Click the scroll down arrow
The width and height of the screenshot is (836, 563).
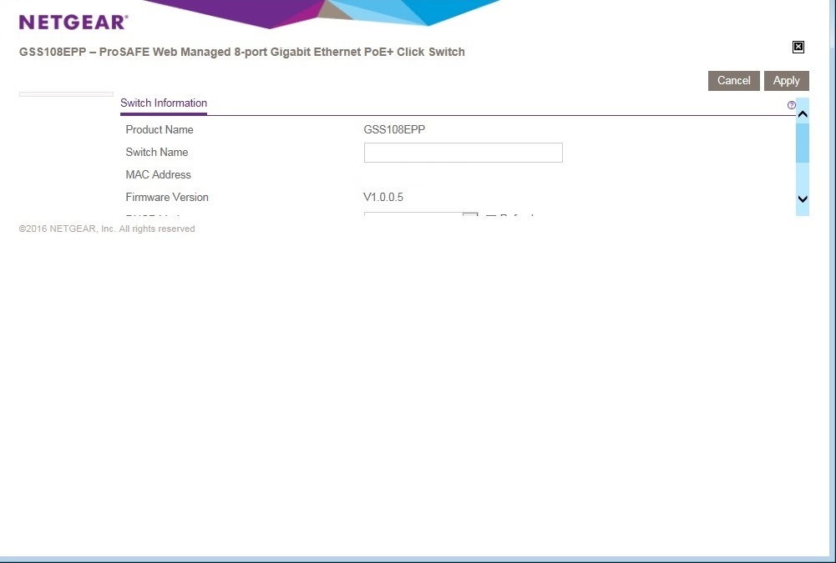point(803,199)
